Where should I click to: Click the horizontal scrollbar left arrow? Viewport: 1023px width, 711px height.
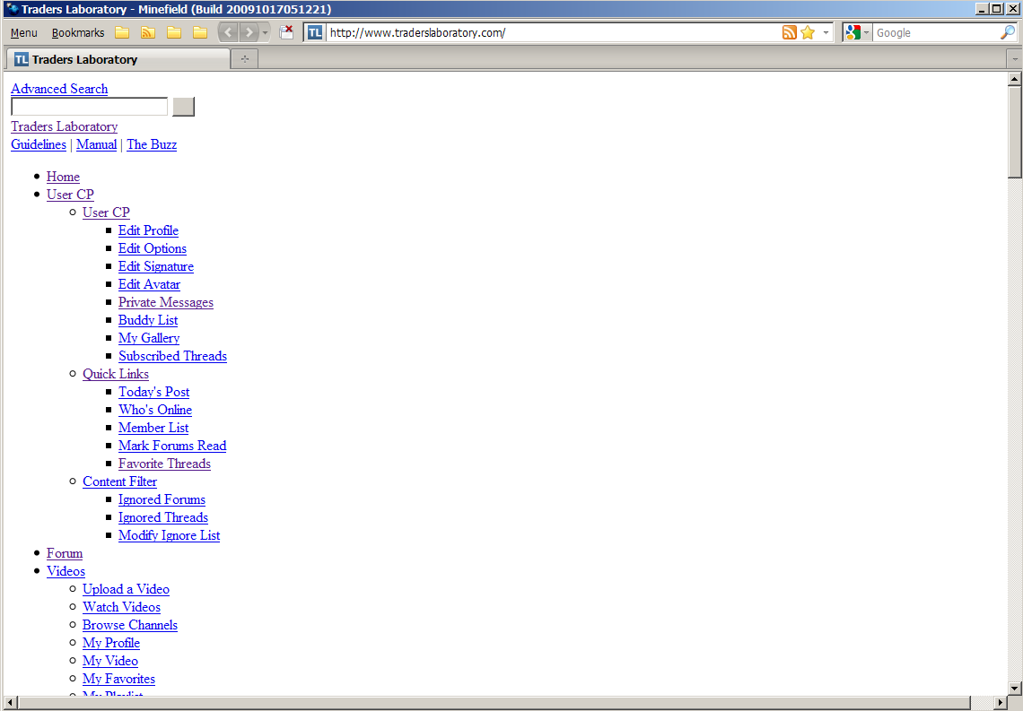[x=9, y=703]
